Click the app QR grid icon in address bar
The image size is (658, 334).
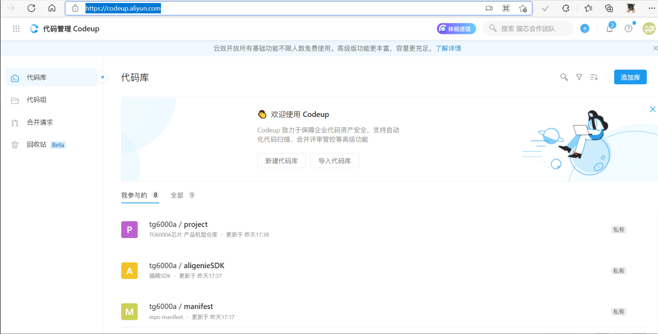click(x=506, y=8)
